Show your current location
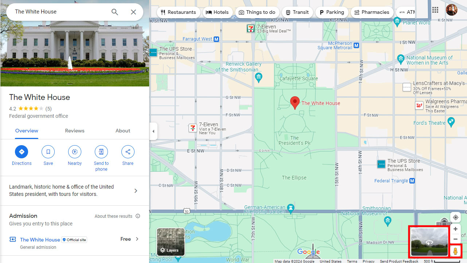This screenshot has width=467, height=263. [455, 217]
